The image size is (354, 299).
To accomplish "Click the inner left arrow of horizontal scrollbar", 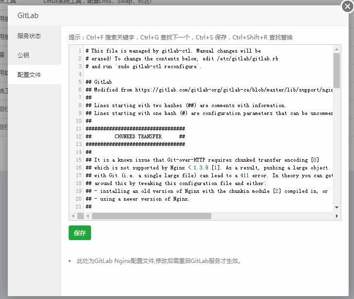I will [x=88, y=216].
